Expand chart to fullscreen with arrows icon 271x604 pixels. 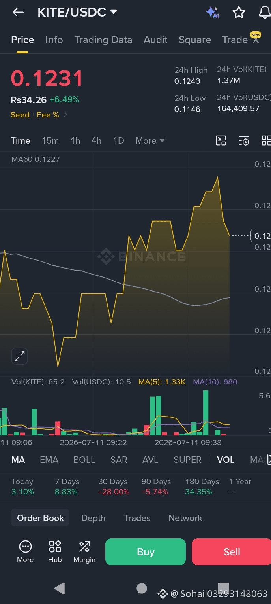pos(19,356)
